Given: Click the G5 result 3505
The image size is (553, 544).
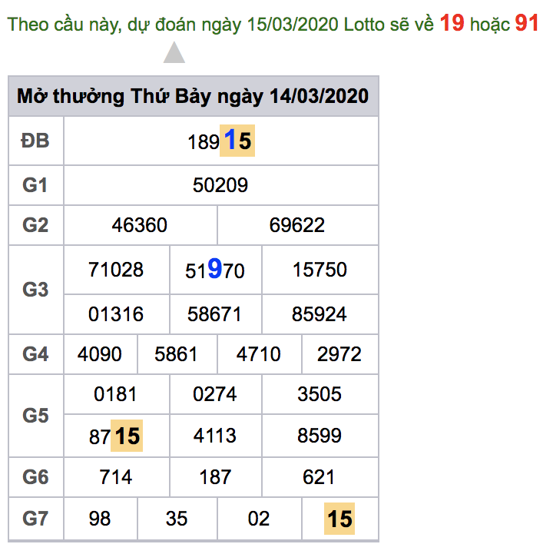Looking at the screenshot, I should click(320, 394).
